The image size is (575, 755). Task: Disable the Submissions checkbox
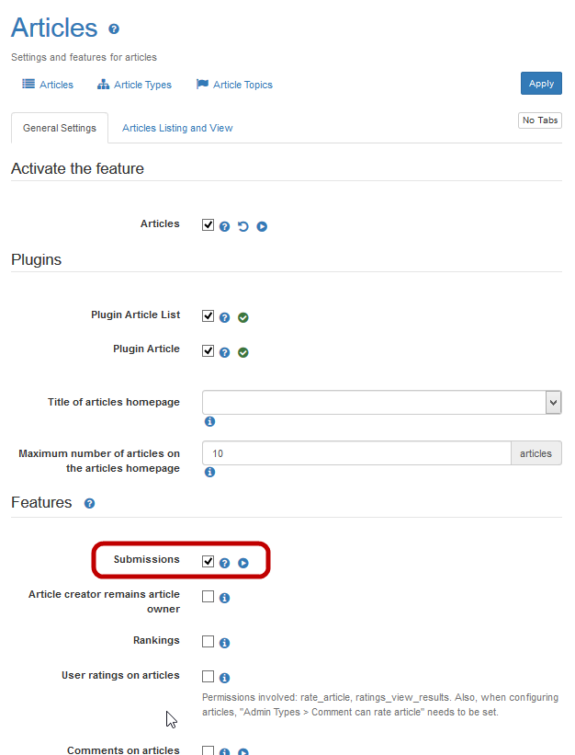pos(209,561)
